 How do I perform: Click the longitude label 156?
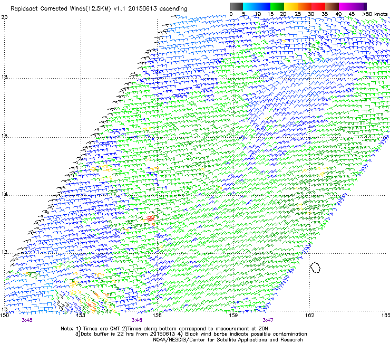tap(157, 315)
